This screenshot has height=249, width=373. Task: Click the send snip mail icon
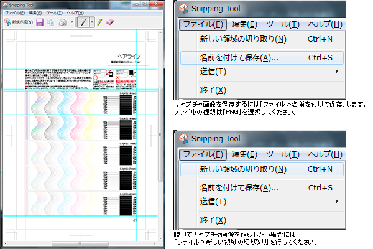(63, 22)
